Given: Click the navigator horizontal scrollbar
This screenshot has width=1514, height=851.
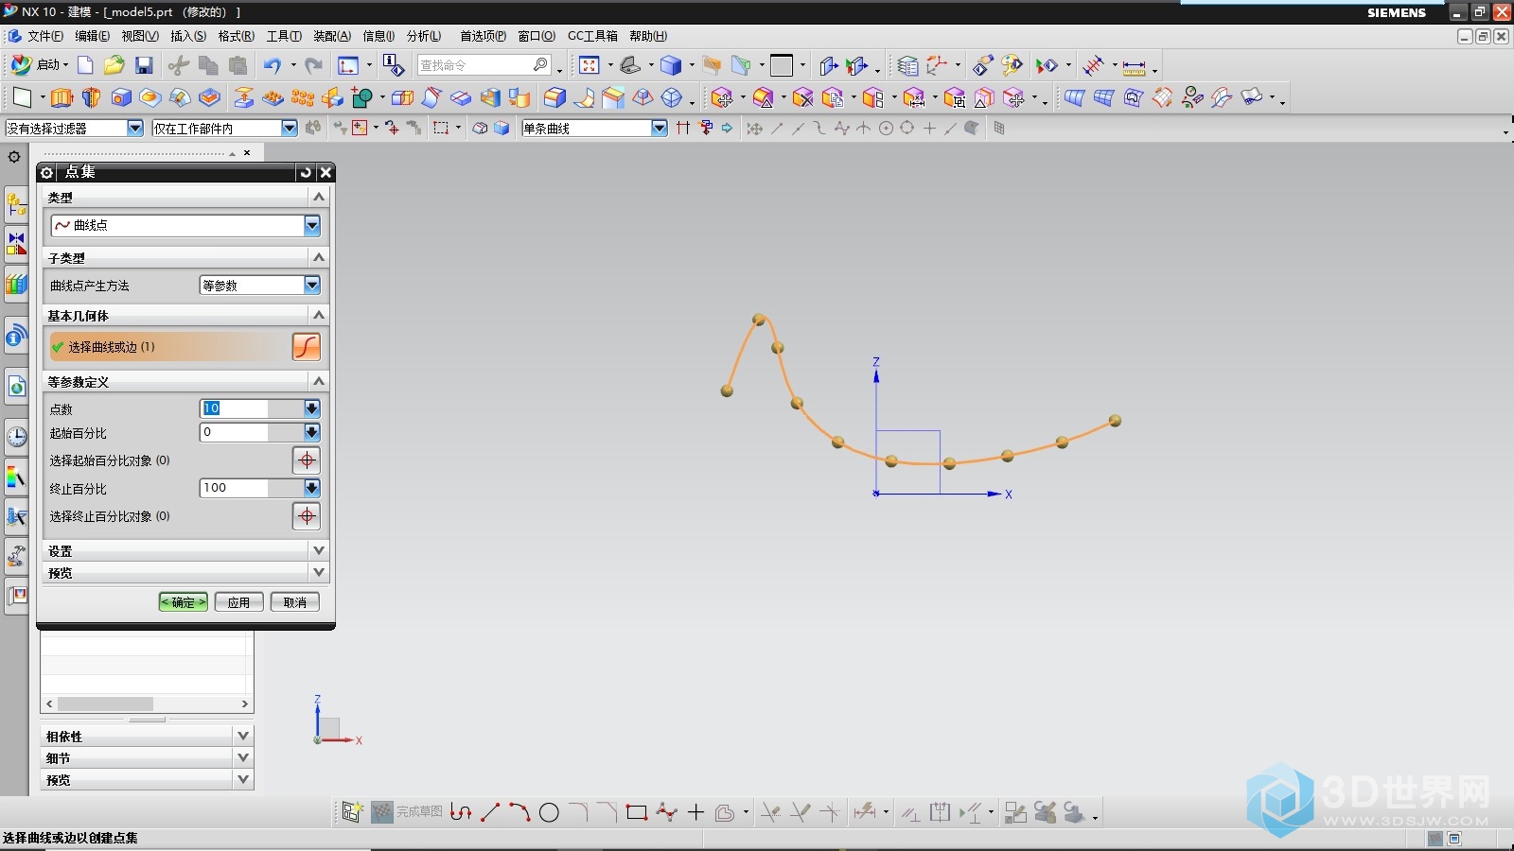Looking at the screenshot, I should pyautogui.click(x=147, y=703).
